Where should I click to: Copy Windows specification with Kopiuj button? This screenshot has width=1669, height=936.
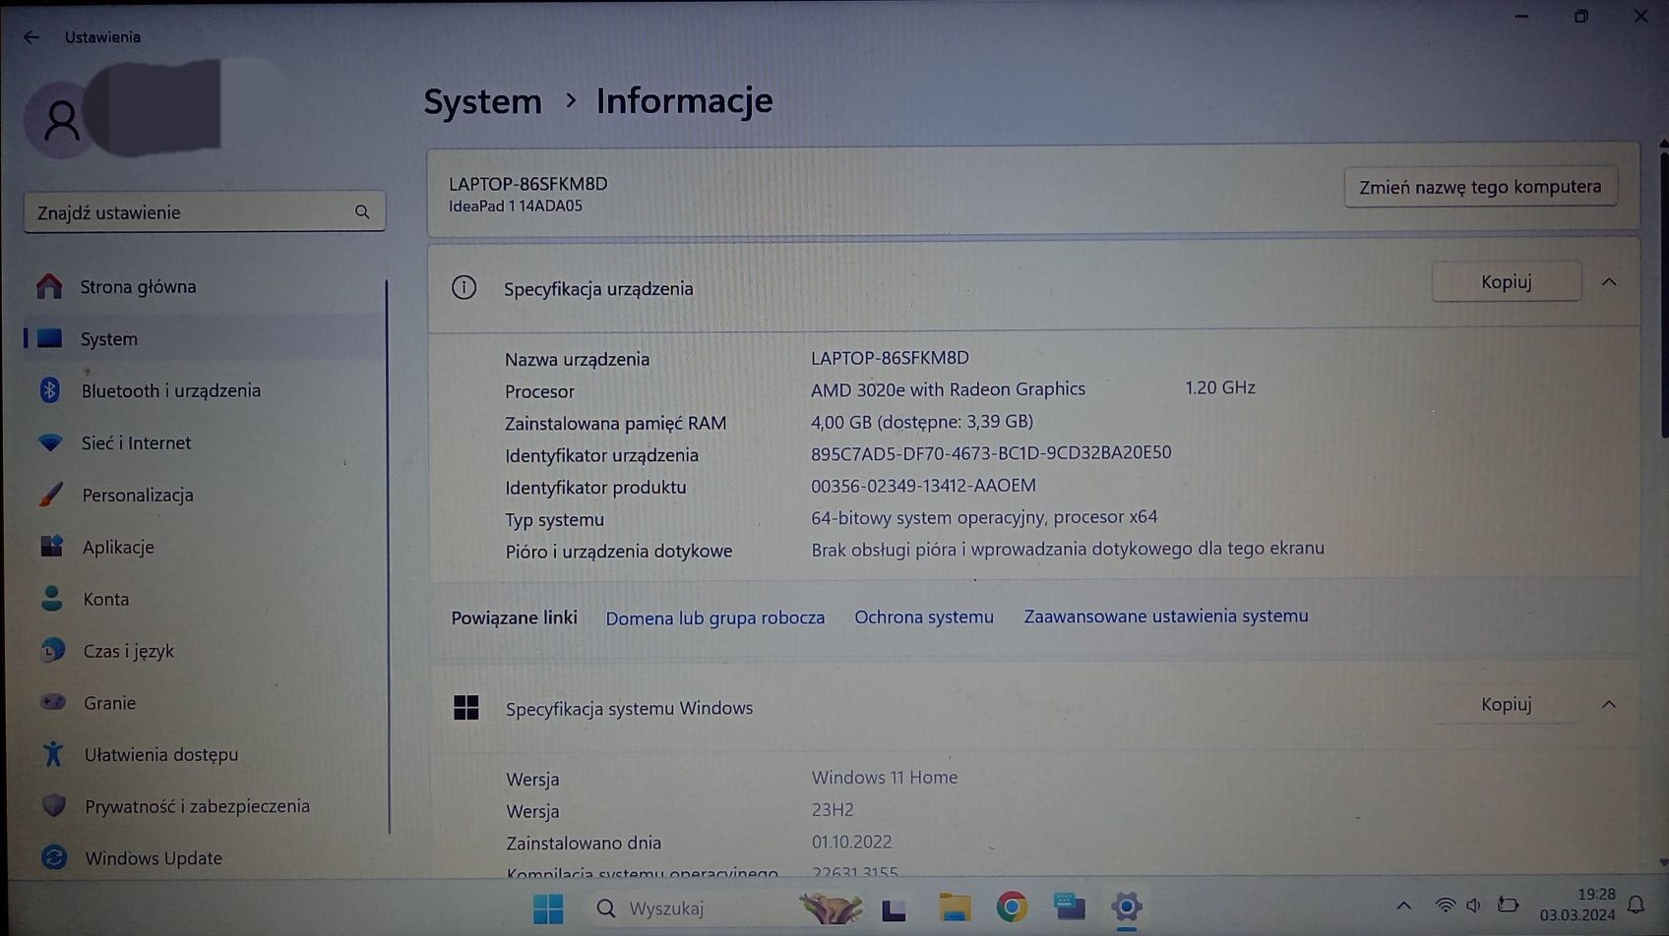pyautogui.click(x=1506, y=704)
